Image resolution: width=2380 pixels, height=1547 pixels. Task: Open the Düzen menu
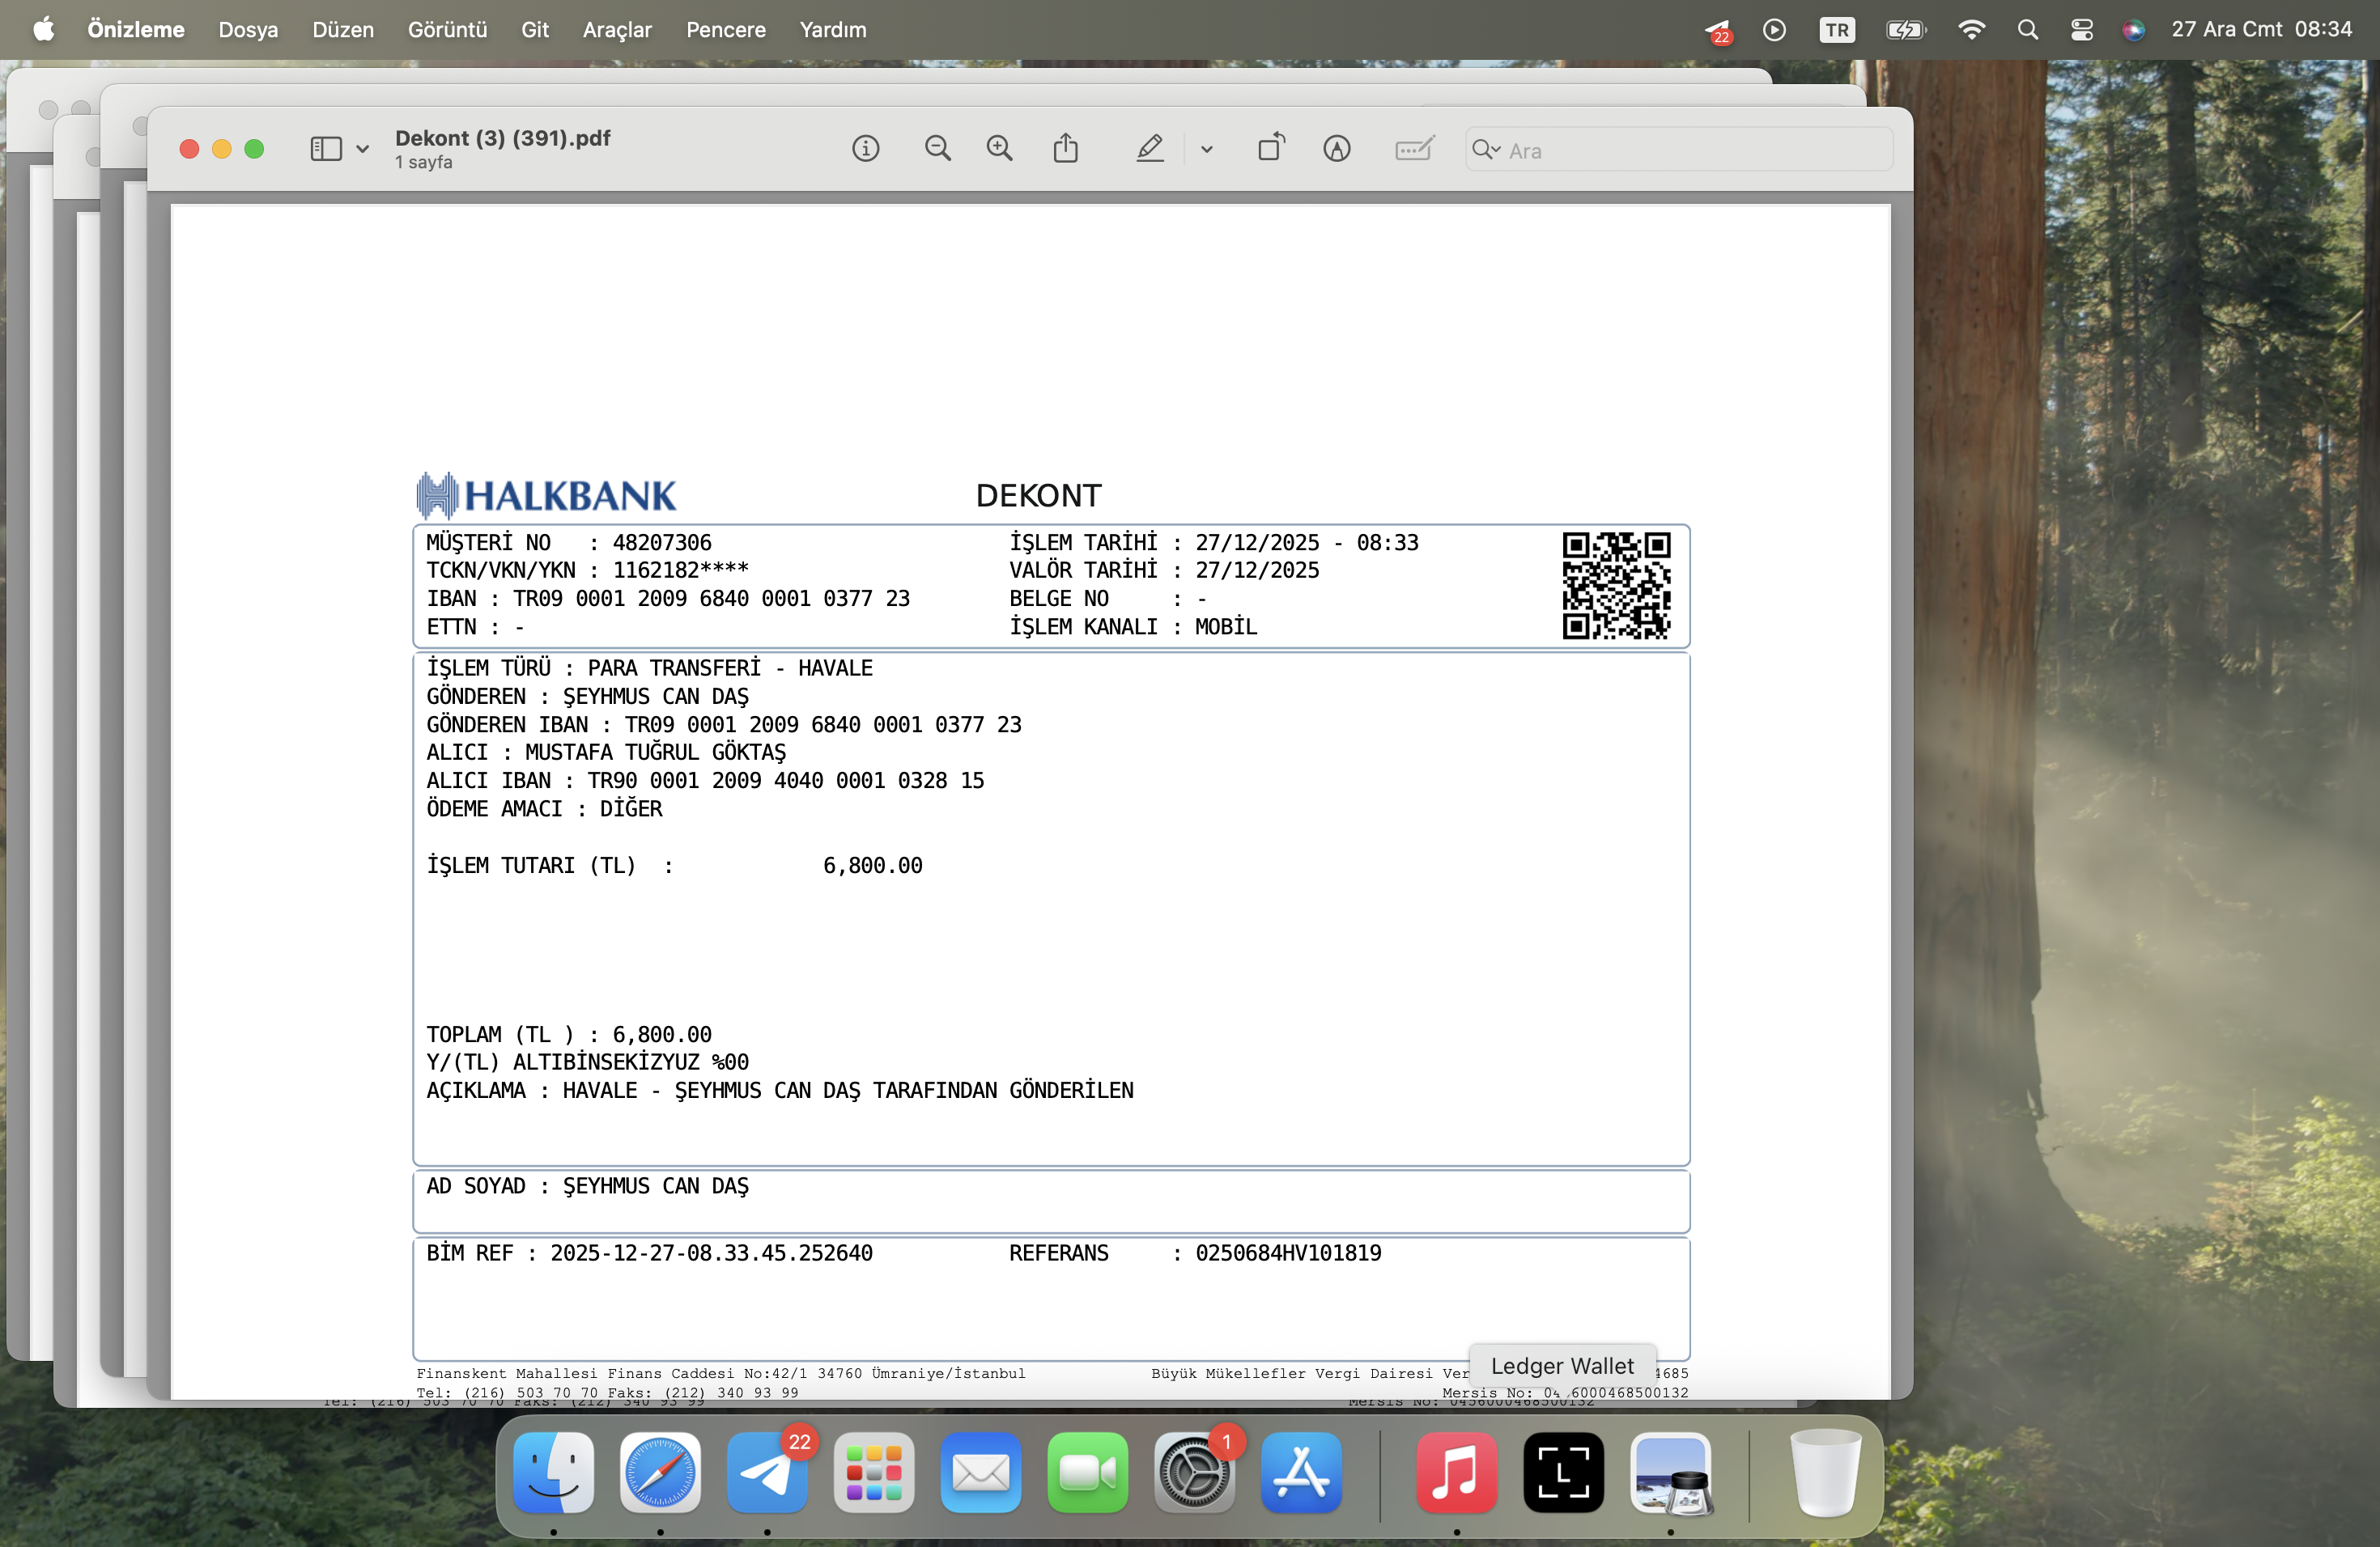343,30
